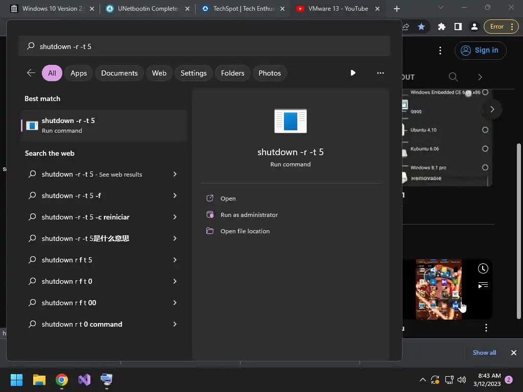
Task: Open the volume speaker tray icon
Action: coord(462,379)
